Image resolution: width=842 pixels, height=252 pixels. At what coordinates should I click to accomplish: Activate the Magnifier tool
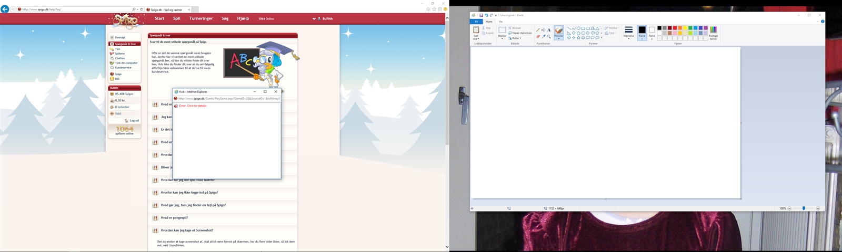pos(549,37)
